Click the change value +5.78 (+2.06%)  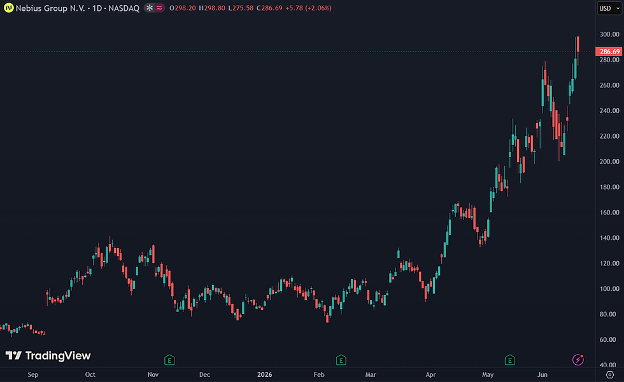coord(308,8)
